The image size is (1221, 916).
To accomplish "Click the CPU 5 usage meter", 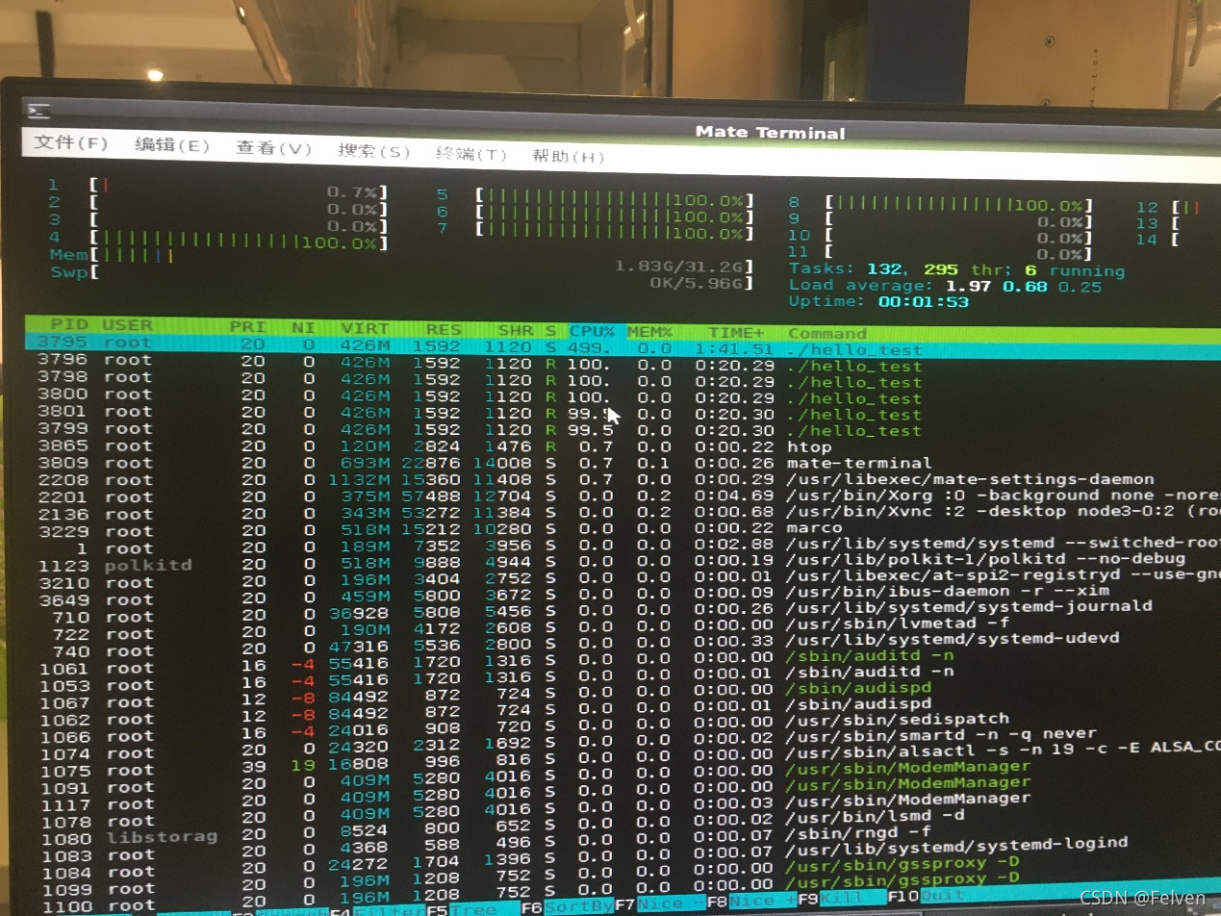I will click(613, 199).
